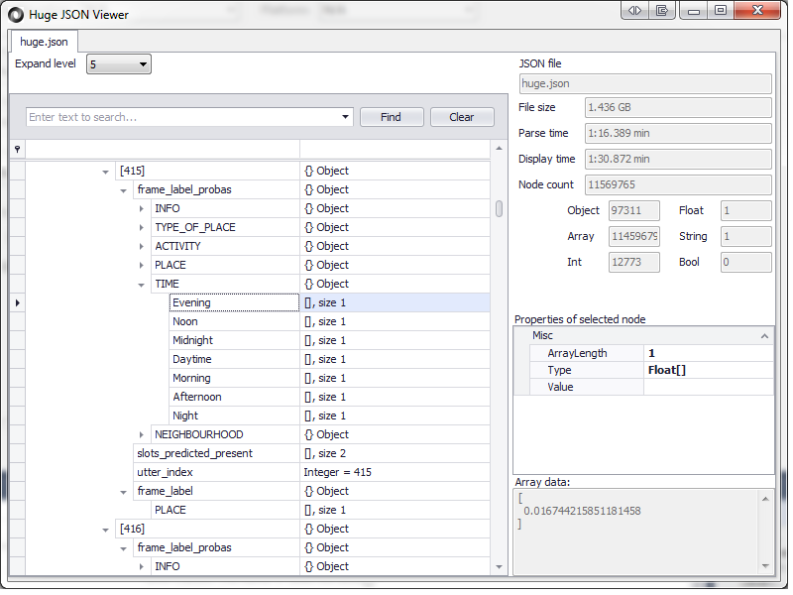Expand the INFO node

[x=141, y=208]
